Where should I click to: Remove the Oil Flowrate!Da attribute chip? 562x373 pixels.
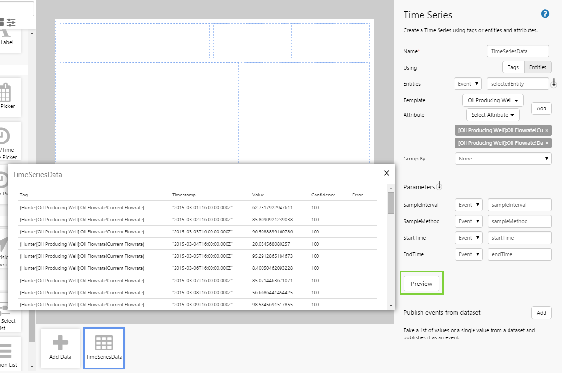pos(547,143)
